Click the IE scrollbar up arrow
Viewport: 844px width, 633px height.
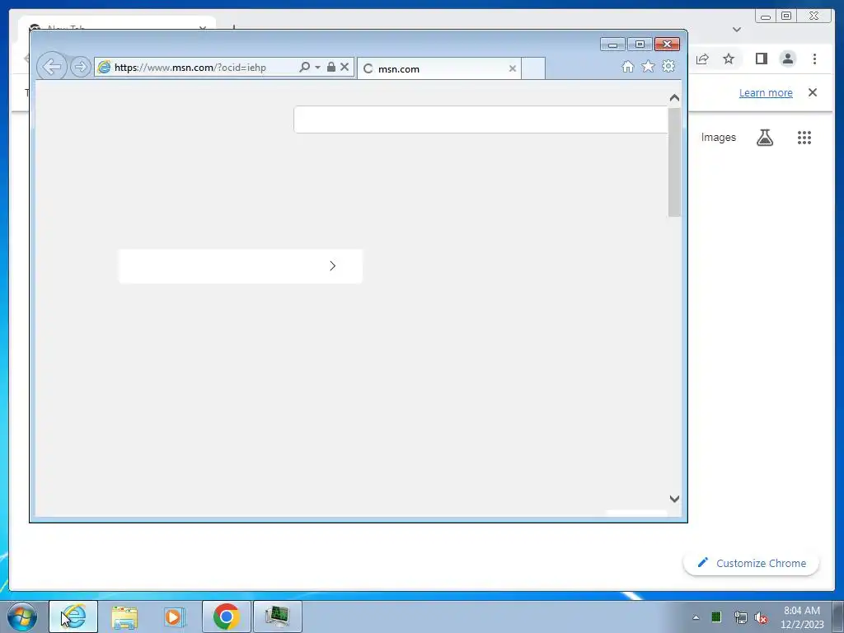click(674, 98)
